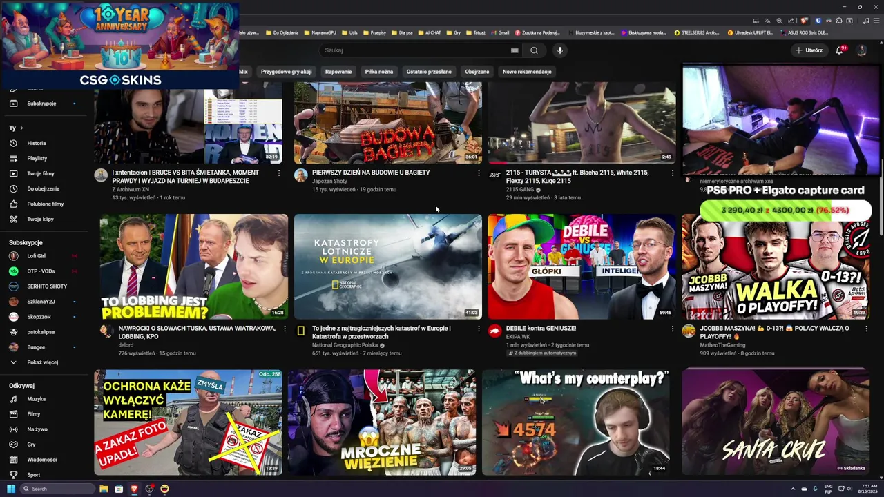Open Katastrofy Lotnicze w Europie thumbnail
Screen dimensions: 884x497
[x=388, y=266]
